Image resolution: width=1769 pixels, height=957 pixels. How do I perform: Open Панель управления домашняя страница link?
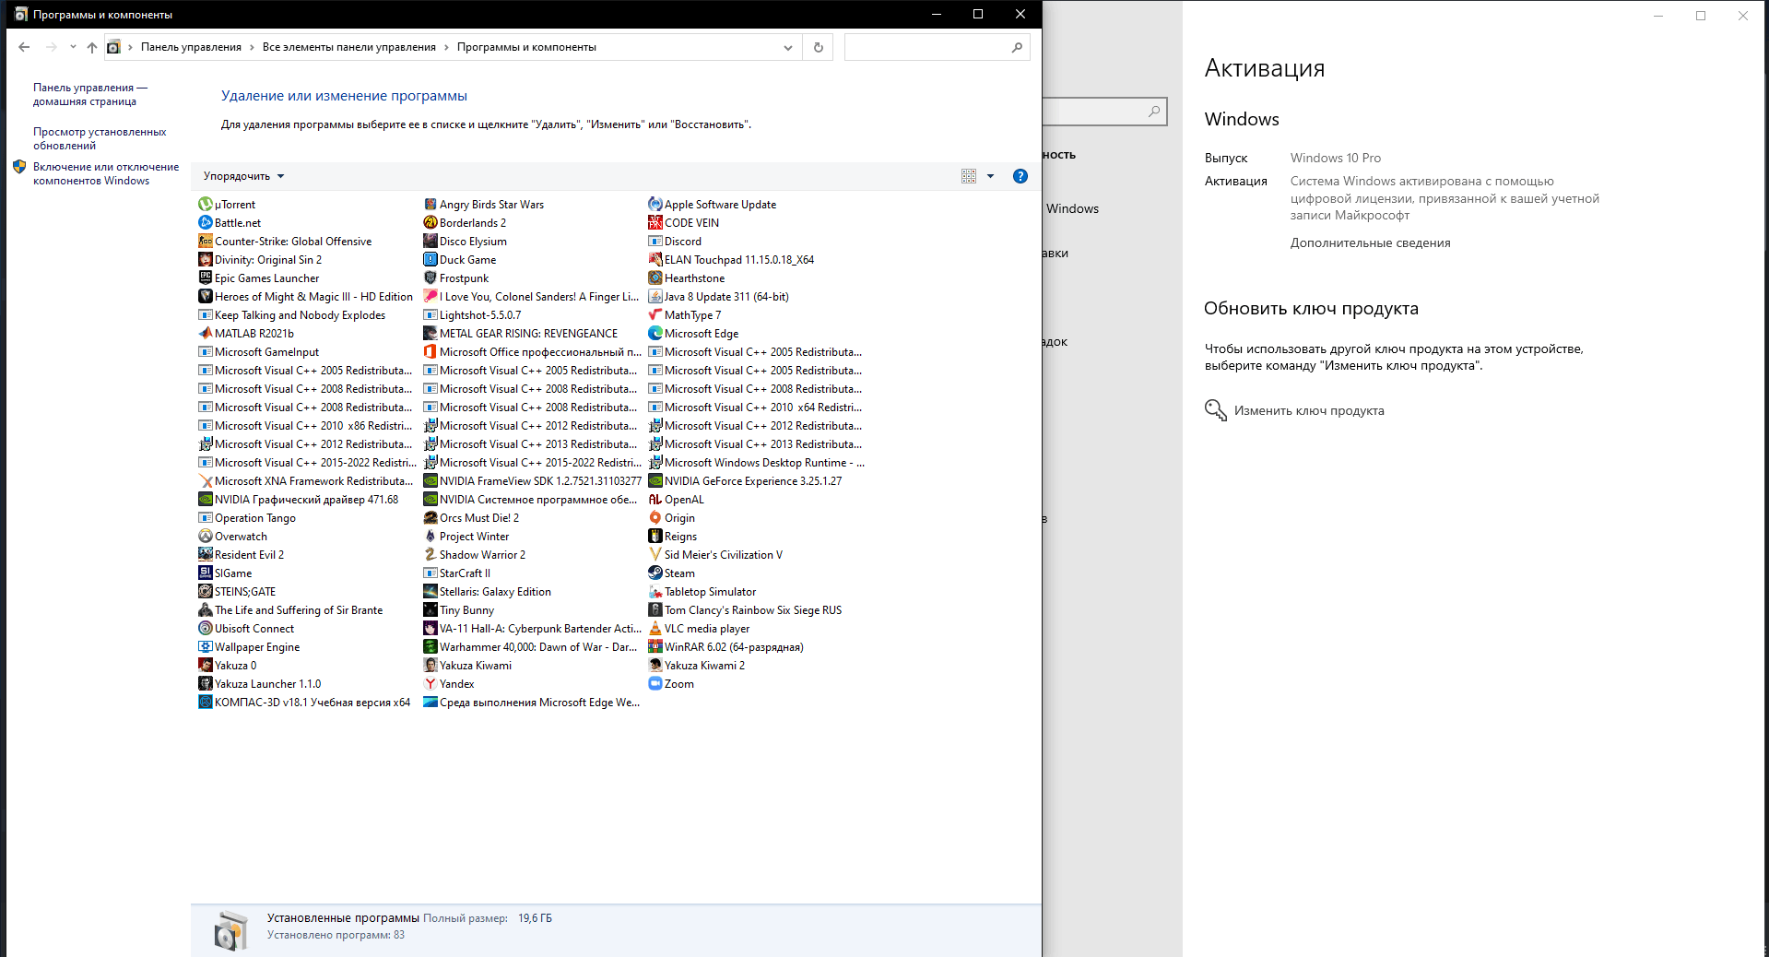[90, 95]
